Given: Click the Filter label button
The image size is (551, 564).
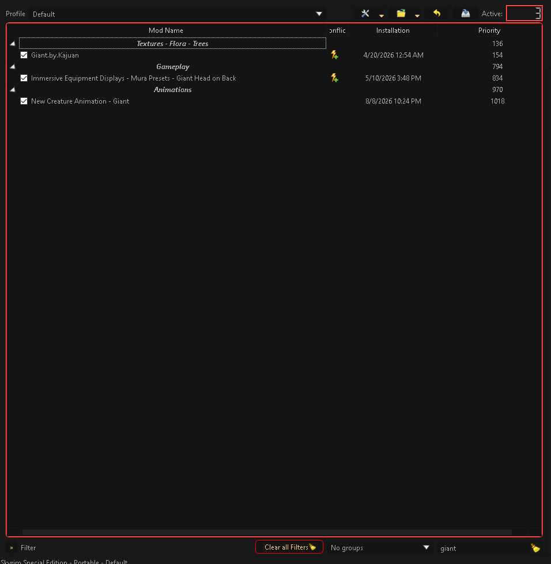Looking at the screenshot, I should [x=28, y=548].
